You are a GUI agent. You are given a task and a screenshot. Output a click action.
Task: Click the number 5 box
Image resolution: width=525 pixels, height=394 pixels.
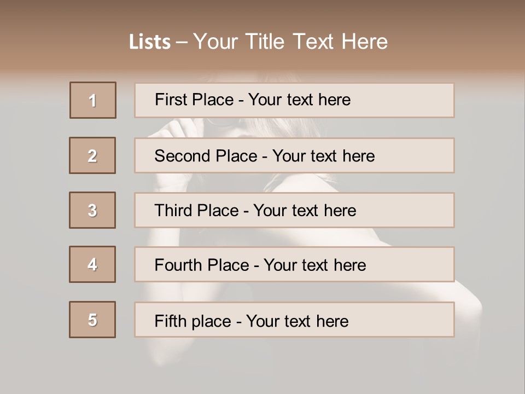(x=92, y=320)
